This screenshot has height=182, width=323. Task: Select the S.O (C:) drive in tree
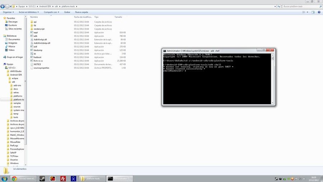coord(12,68)
